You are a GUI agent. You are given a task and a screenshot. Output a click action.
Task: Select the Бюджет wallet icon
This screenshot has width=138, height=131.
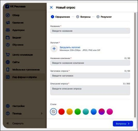point(8,38)
